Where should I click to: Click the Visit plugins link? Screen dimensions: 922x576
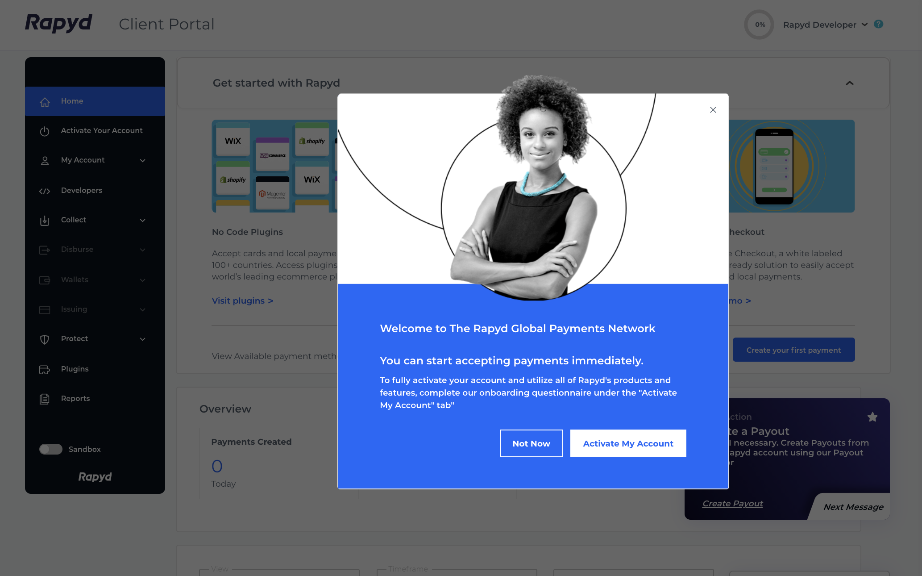242,301
